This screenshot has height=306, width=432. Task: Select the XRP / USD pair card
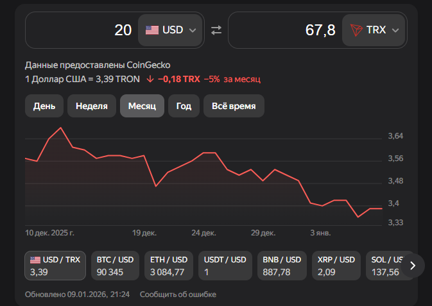coord(337,266)
